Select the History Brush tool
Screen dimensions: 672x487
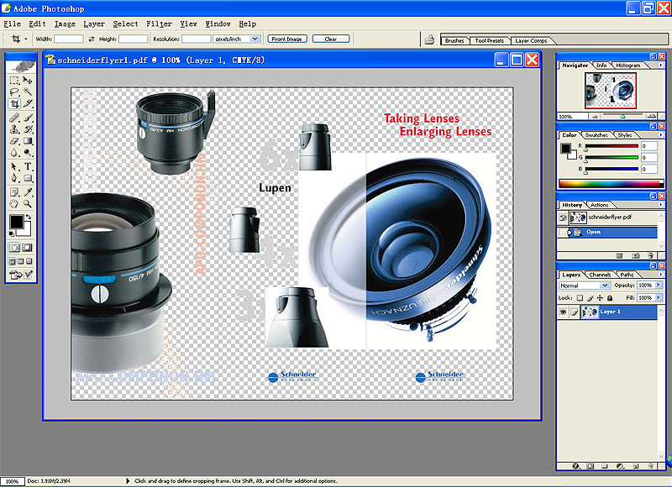point(28,129)
